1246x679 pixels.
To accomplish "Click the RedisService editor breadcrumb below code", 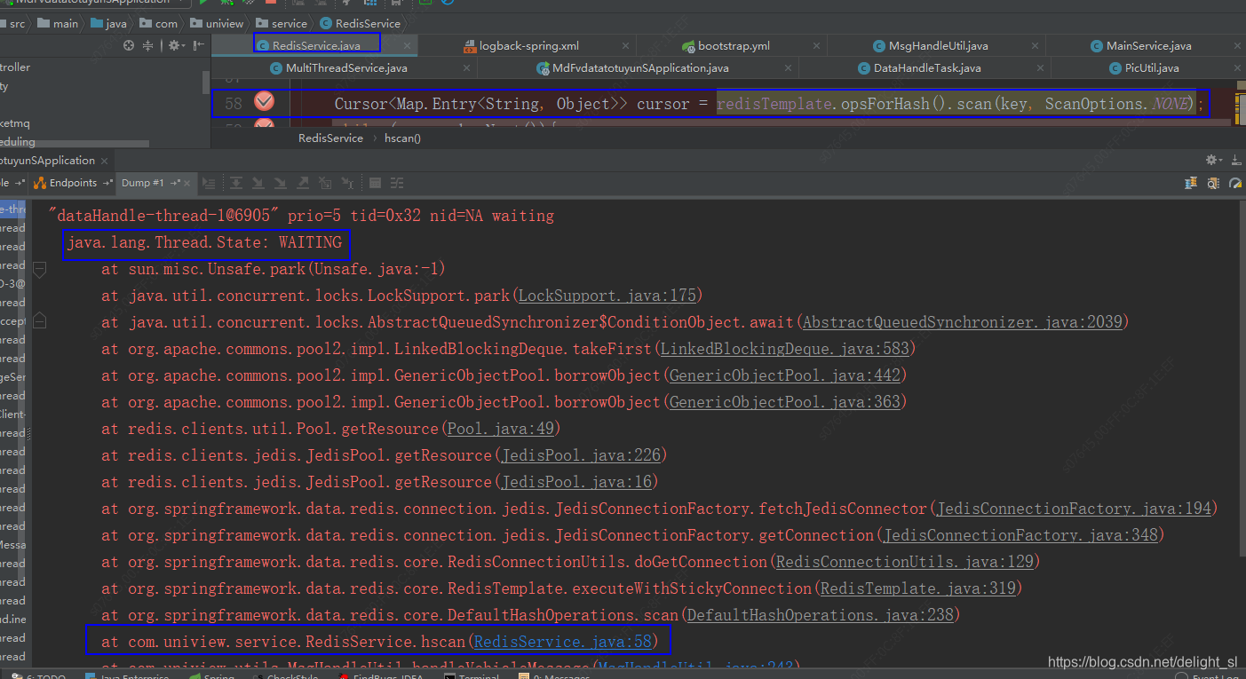I will tap(330, 138).
